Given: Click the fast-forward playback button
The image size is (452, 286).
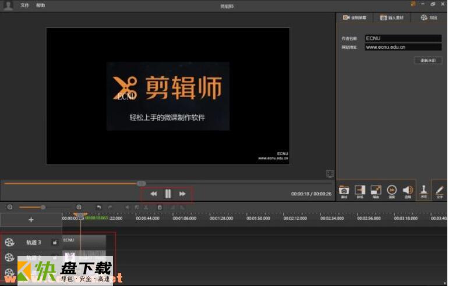Looking at the screenshot, I should pos(182,194).
